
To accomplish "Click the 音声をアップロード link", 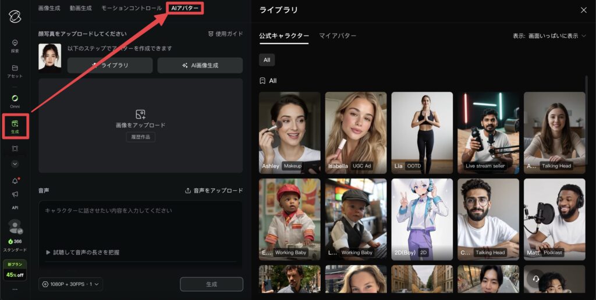I will (214, 191).
